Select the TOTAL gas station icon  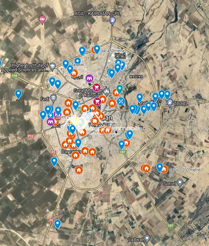pyautogui.click(x=170, y=103)
